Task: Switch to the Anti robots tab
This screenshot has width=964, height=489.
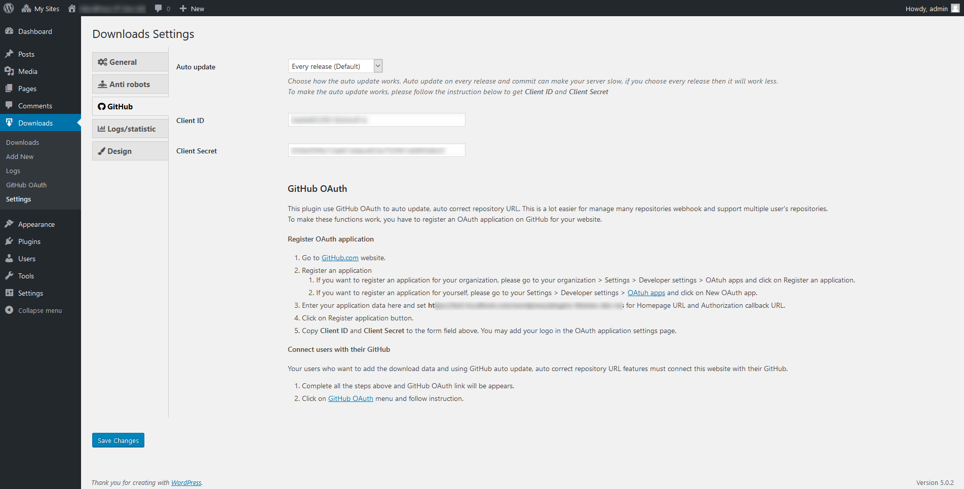Action: tap(130, 84)
